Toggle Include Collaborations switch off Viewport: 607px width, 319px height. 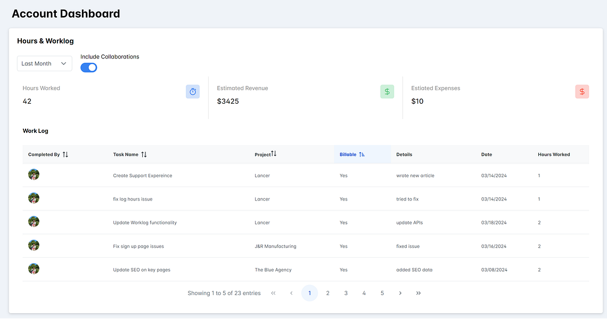click(88, 68)
